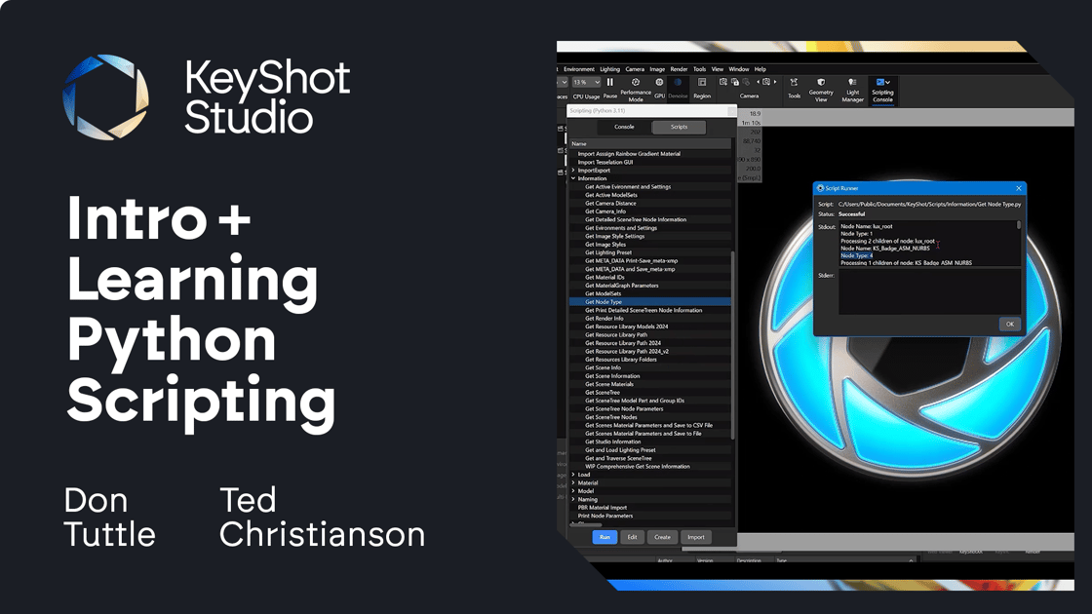Go to previous camera arrow
The image size is (1092, 614).
[758, 82]
